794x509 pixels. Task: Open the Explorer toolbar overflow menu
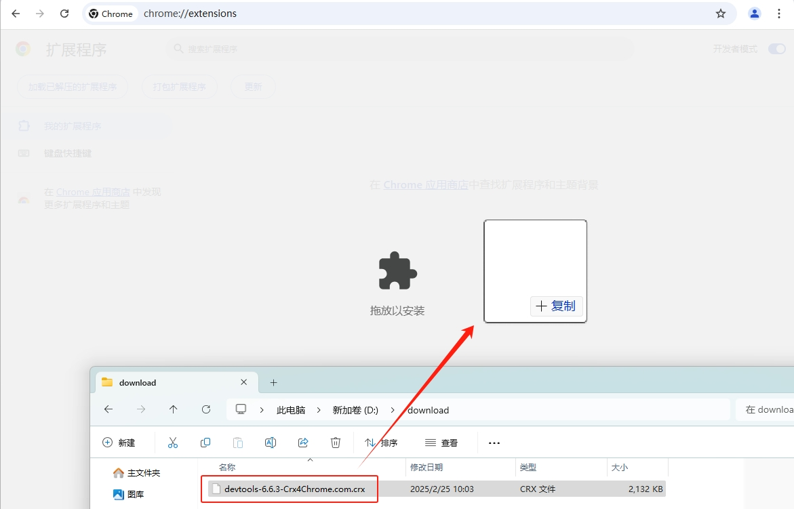(x=494, y=443)
